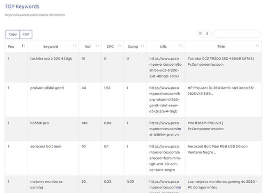The width and height of the screenshot is (267, 193).
Task: Sort by Vol column arrows icon
Action: pos(97,46)
